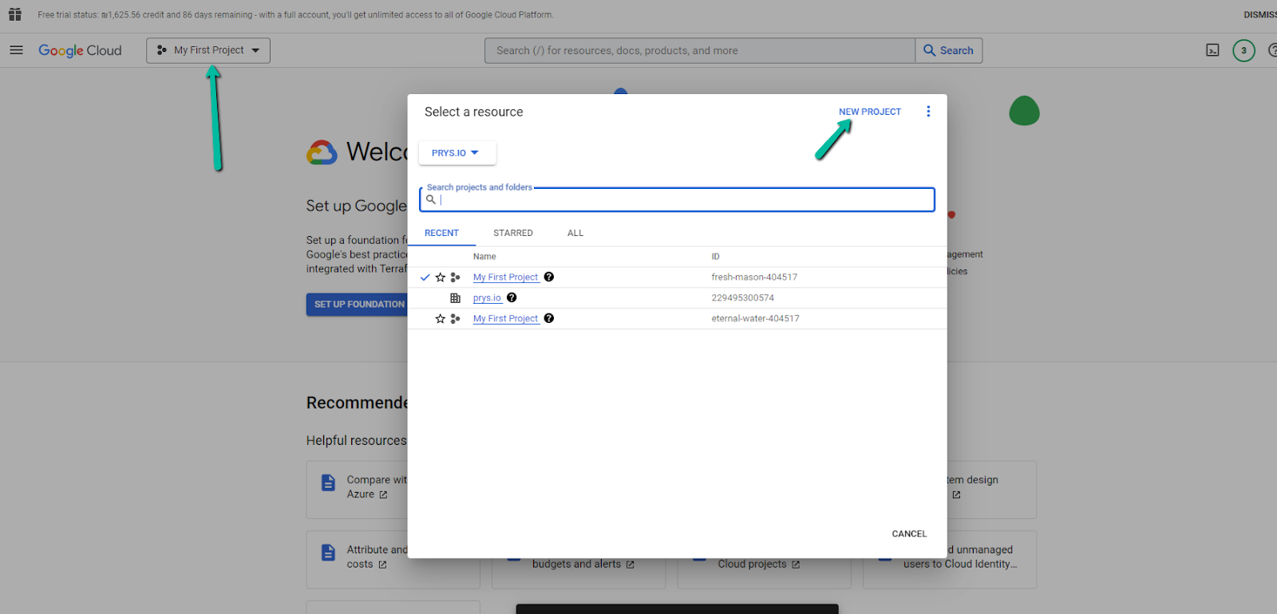1277x614 pixels.
Task: Open the Compare with Azure external link icon
Action: click(x=383, y=495)
